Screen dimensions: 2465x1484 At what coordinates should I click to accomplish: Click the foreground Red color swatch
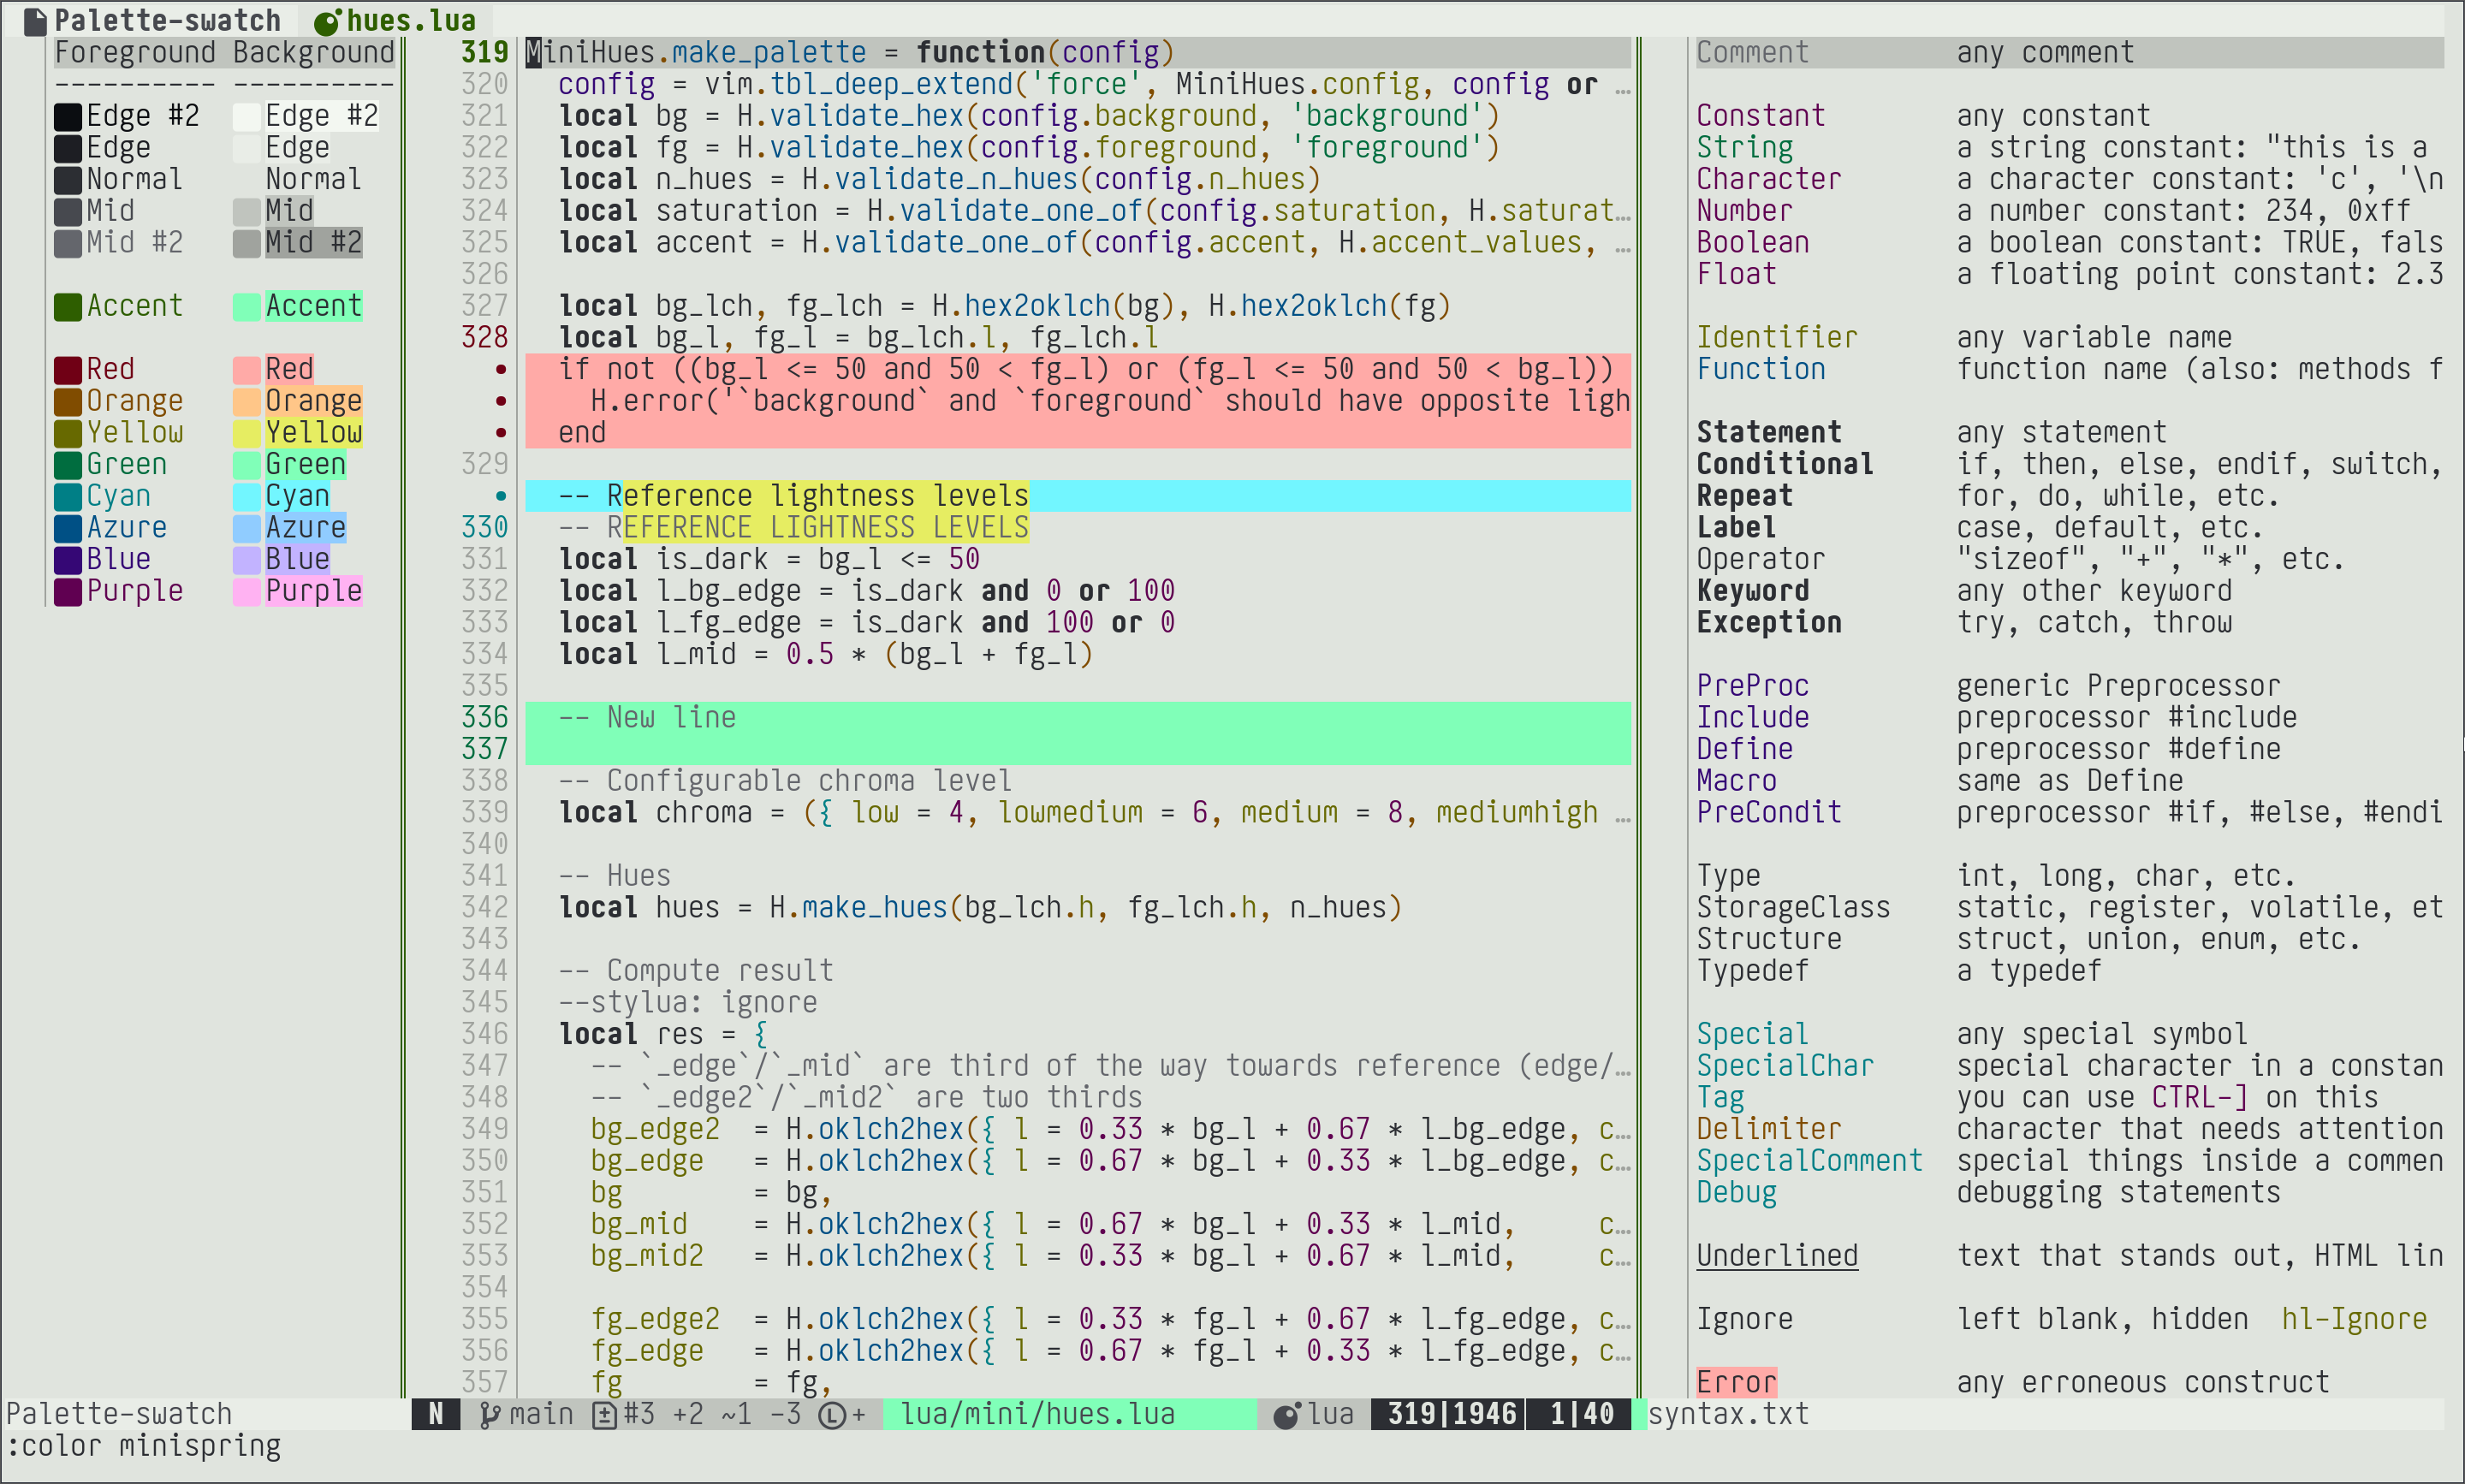coord(68,370)
